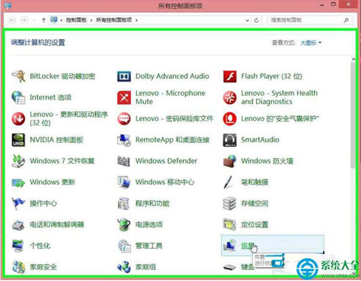
Task: Open Lenovo 更新和驱动程序 icon
Action: click(x=18, y=119)
